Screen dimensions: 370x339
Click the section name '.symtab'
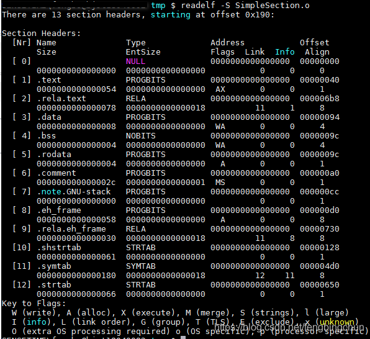(x=54, y=266)
